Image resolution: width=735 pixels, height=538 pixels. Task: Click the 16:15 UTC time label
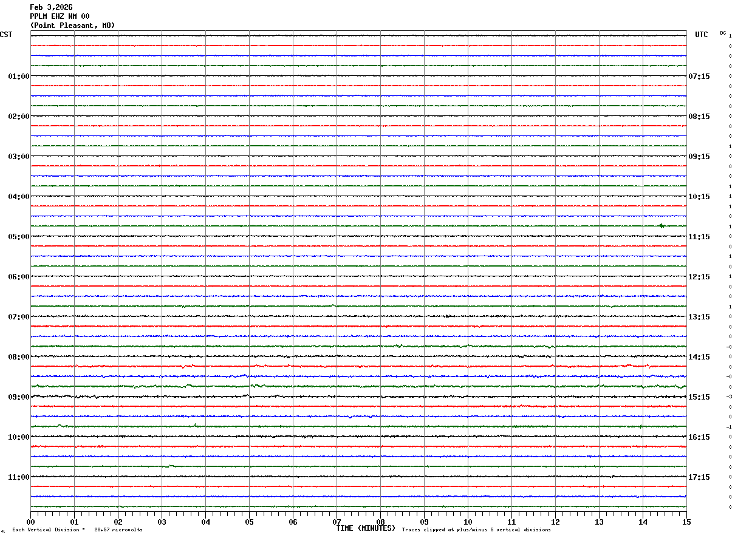coord(699,437)
